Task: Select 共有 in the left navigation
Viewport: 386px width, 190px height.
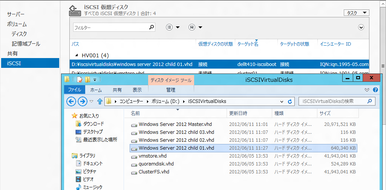Action: [x=12, y=54]
